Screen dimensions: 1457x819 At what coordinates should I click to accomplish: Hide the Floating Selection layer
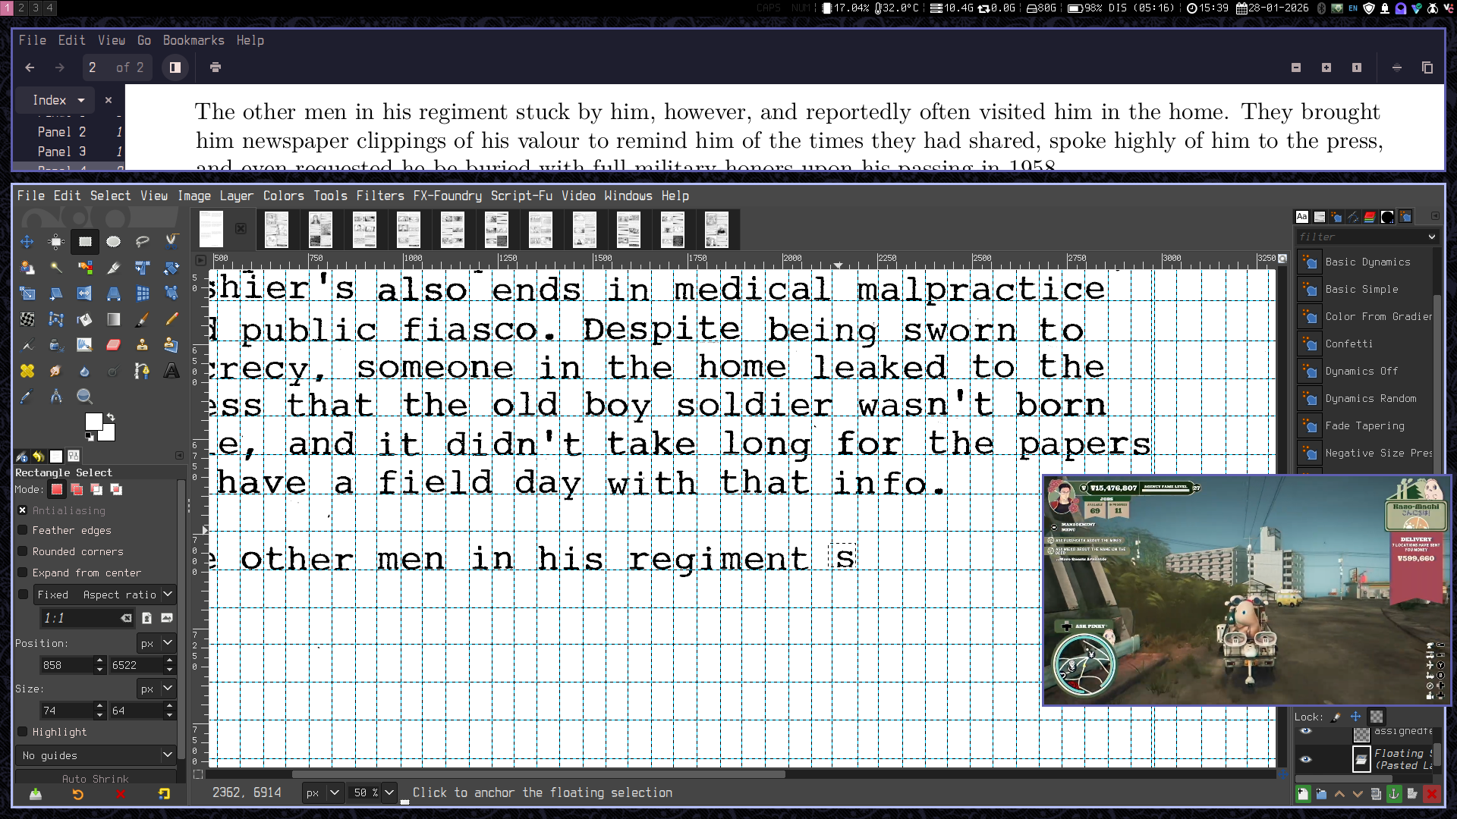(x=1305, y=759)
